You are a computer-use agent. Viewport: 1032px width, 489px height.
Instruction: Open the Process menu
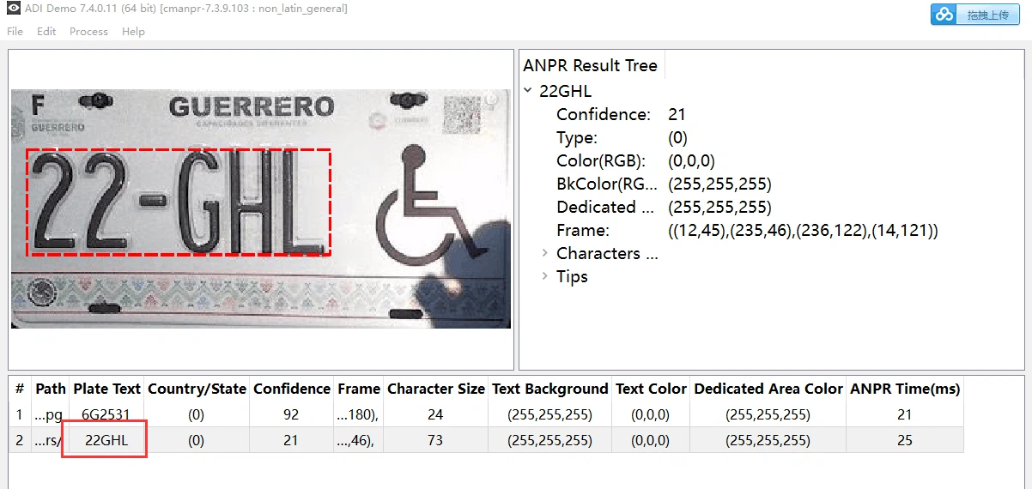click(88, 32)
